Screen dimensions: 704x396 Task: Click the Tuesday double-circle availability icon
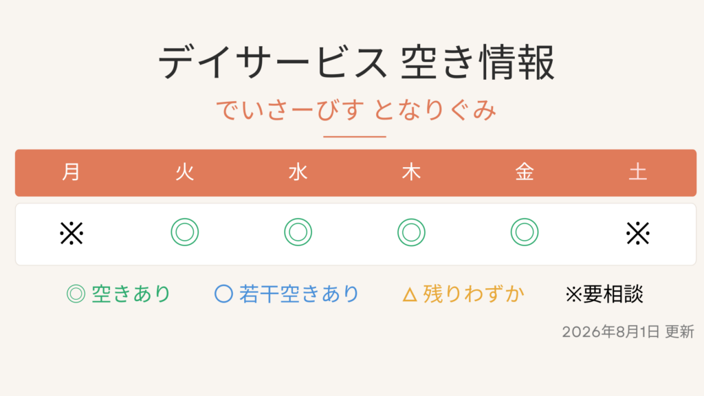[x=184, y=232]
